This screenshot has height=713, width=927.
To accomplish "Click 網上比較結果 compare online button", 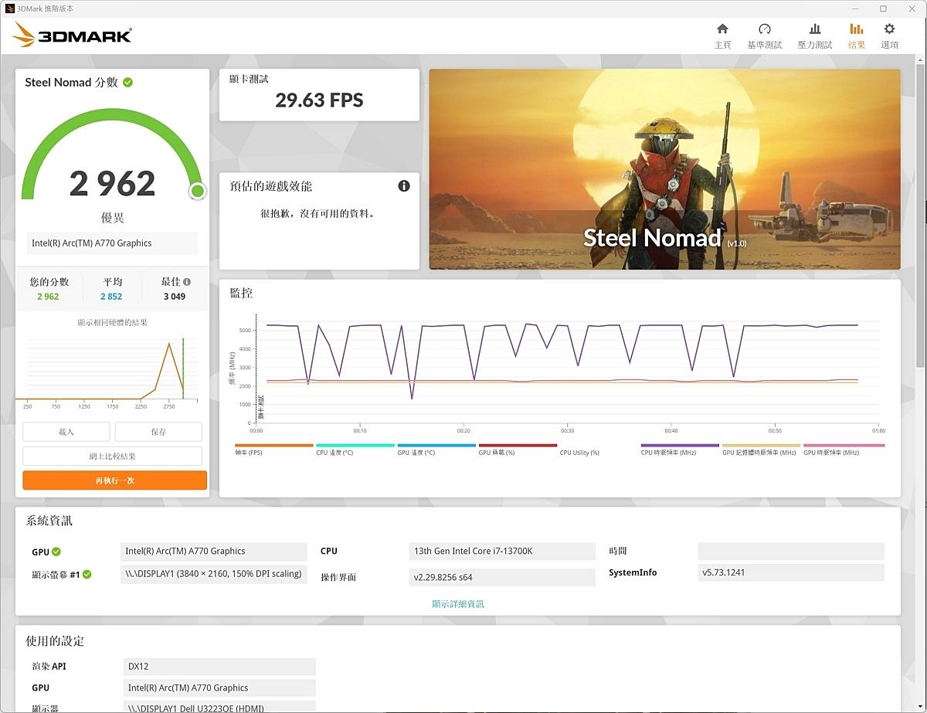I will click(112, 456).
